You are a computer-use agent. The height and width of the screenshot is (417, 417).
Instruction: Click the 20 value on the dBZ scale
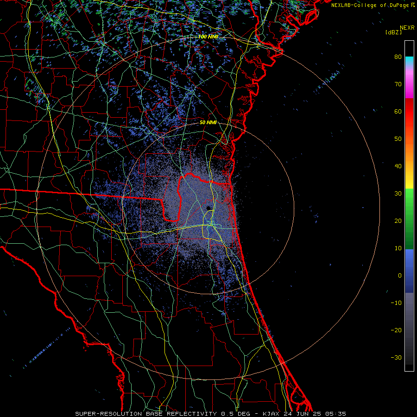[398, 221]
